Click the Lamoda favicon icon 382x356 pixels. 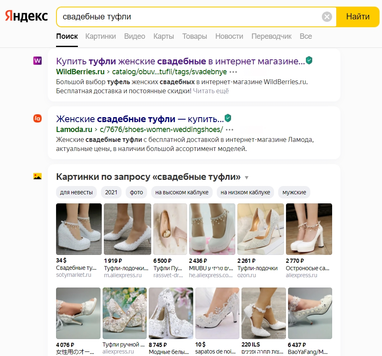38,118
